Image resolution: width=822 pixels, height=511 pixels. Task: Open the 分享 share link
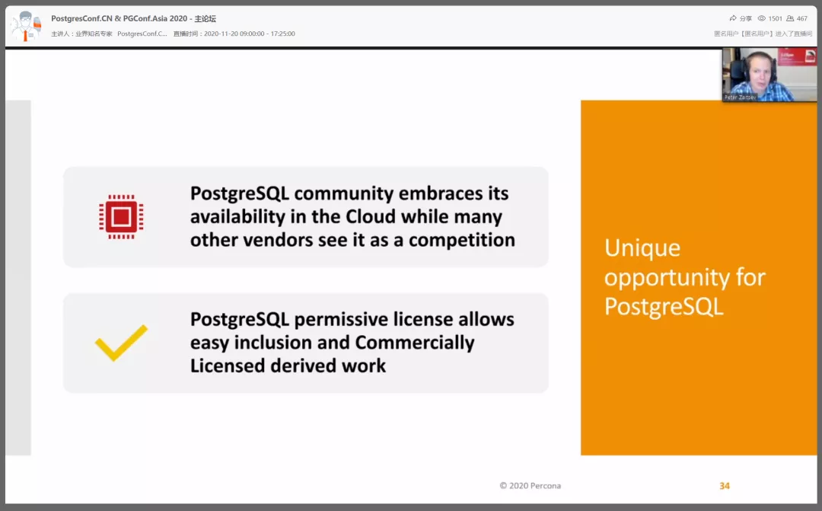click(x=745, y=18)
